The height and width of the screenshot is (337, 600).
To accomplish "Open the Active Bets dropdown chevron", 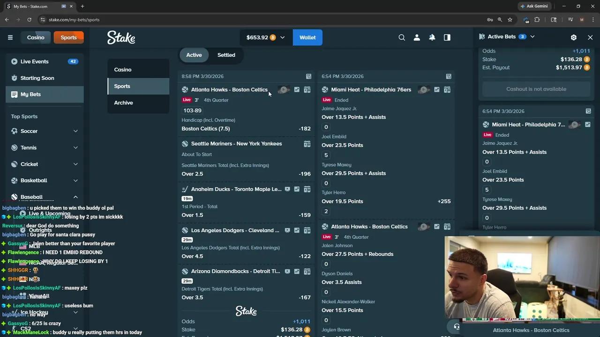I will click(532, 37).
